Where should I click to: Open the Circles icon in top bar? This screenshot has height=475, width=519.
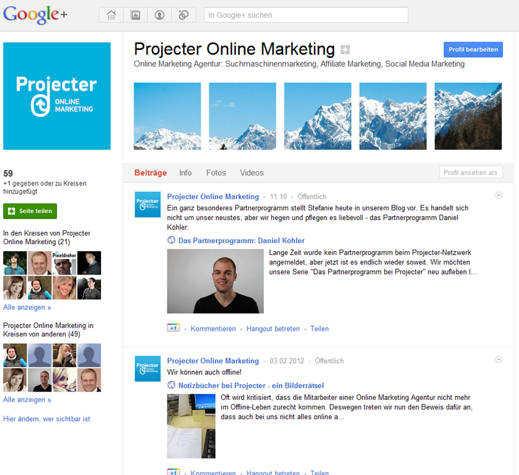pyautogui.click(x=184, y=15)
